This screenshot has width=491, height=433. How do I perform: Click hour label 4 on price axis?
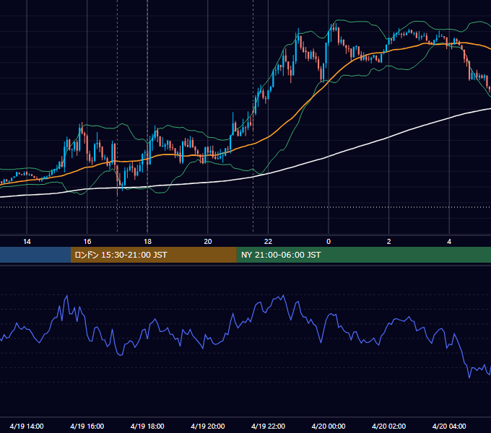tap(449, 241)
